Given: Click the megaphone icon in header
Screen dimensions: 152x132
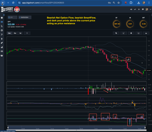Looking at the screenshot, I should pyautogui.click(x=131, y=9).
